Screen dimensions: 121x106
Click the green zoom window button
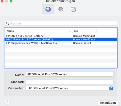tap(11, 1)
